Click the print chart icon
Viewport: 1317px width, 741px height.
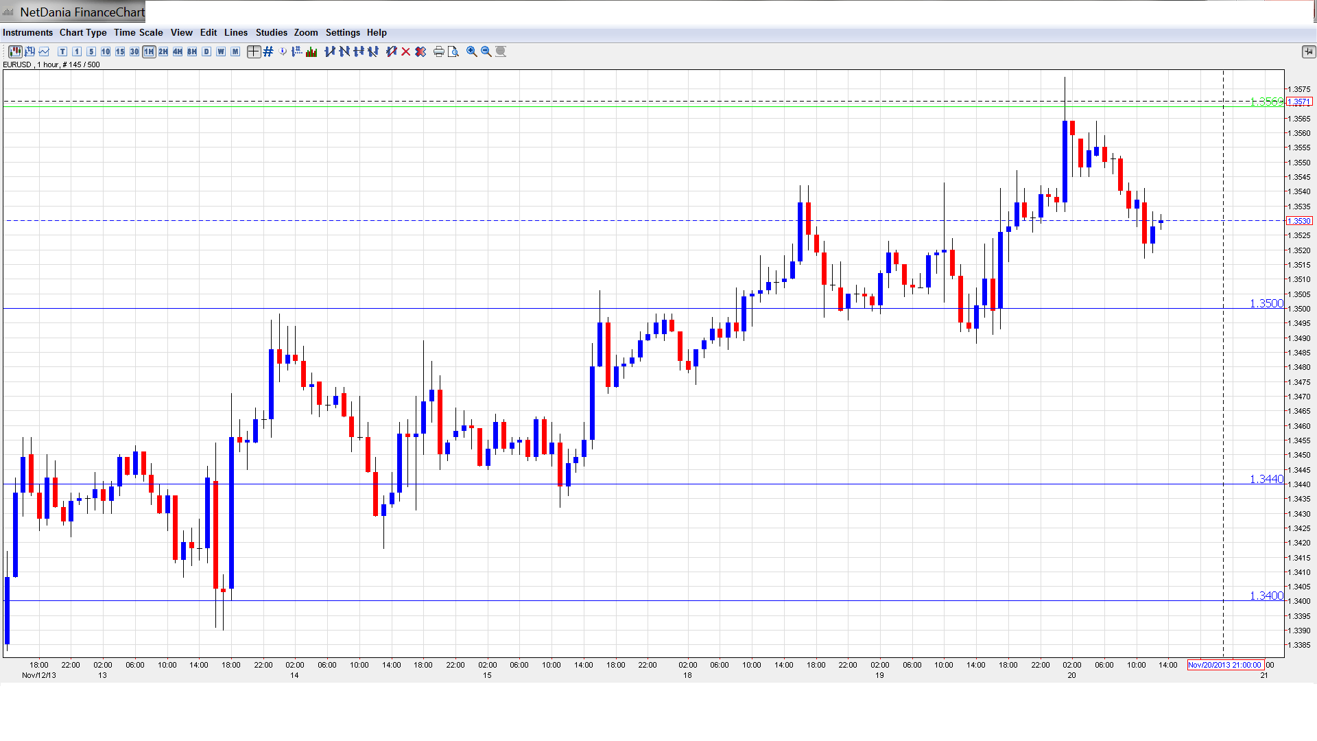click(439, 51)
